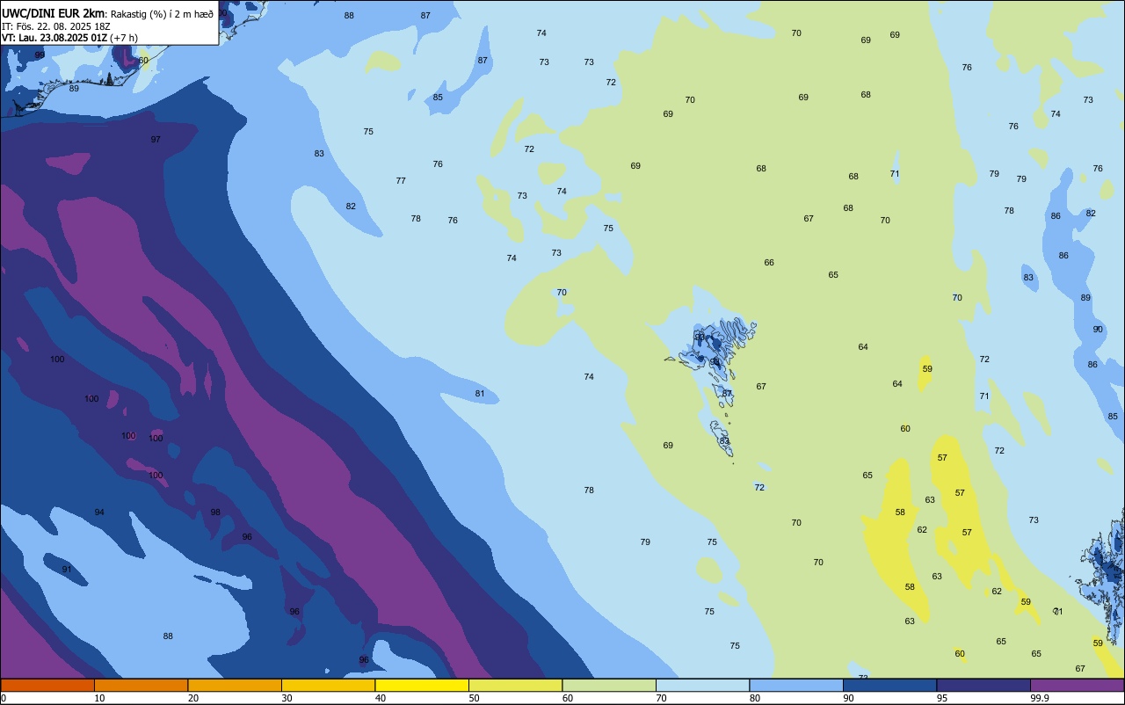Click the 91 humidity value on the map

pyautogui.click(x=67, y=570)
